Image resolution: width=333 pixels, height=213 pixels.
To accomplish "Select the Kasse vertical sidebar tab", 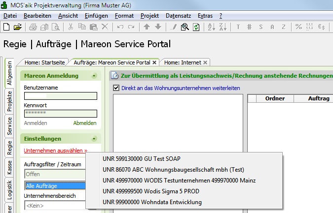I will (x=9, y=167).
